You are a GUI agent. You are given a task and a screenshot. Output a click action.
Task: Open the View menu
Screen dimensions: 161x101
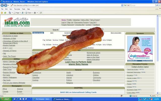11,9
